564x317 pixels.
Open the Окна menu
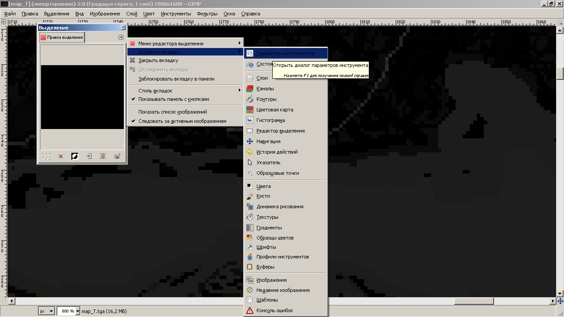(x=229, y=14)
